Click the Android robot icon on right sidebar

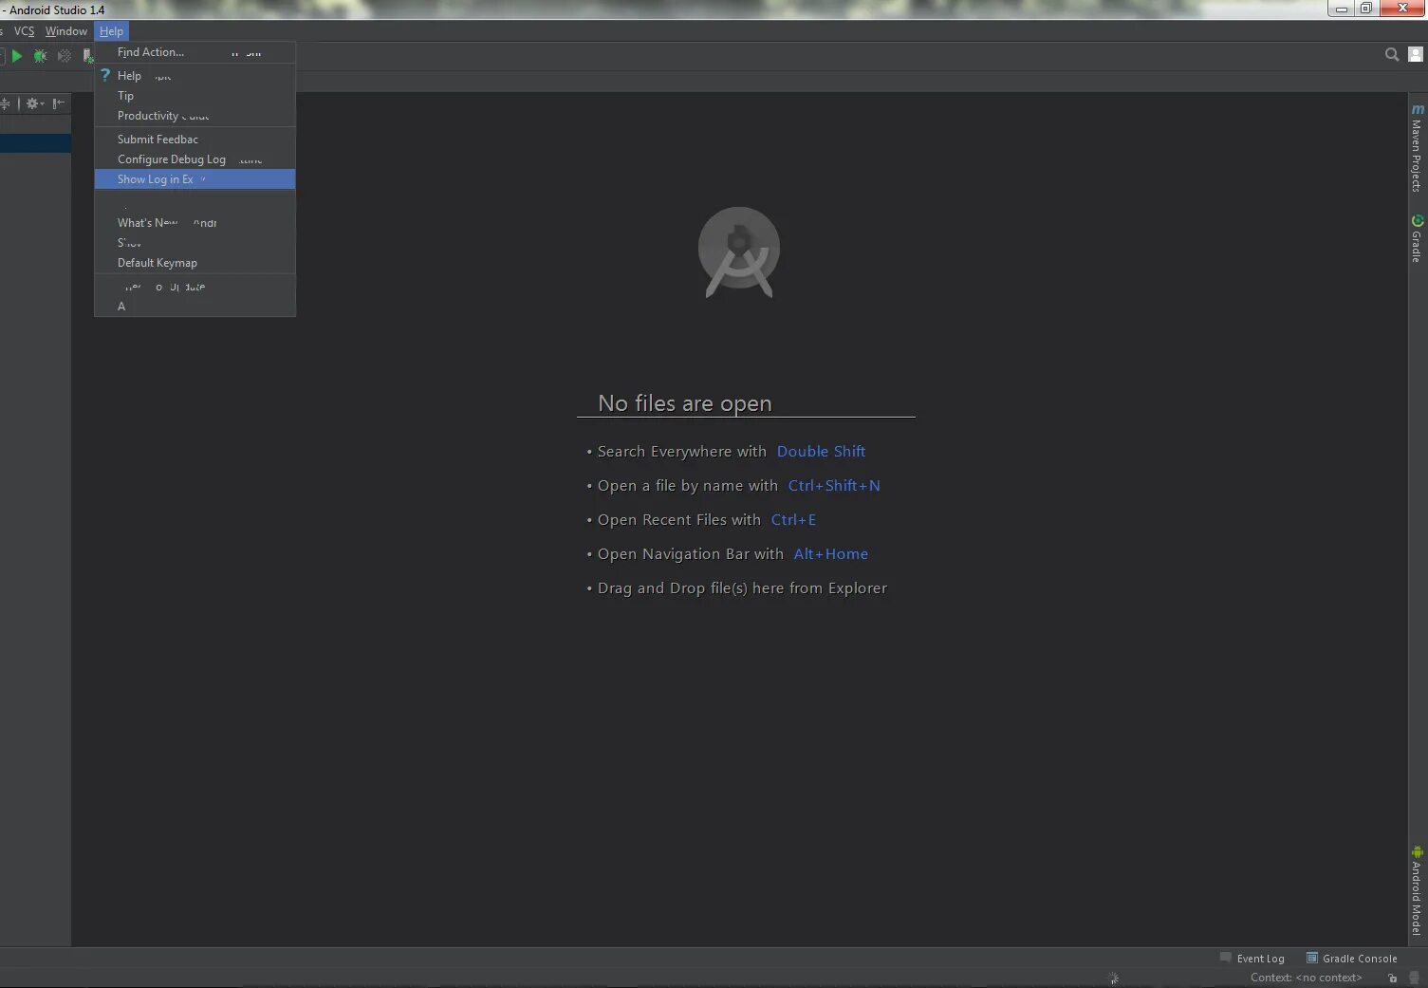pyautogui.click(x=1417, y=852)
